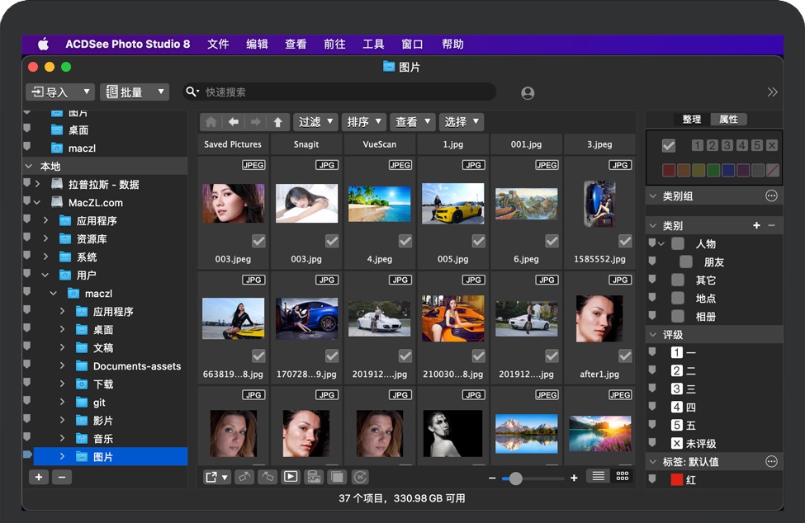Image resolution: width=805 pixels, height=523 pixels.
Task: Navigate up to the parent folder
Action: coord(277,122)
